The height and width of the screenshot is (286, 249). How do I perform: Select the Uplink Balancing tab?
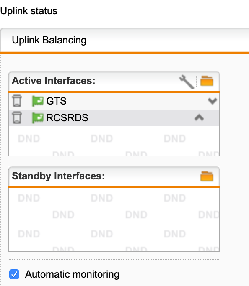[49, 40]
